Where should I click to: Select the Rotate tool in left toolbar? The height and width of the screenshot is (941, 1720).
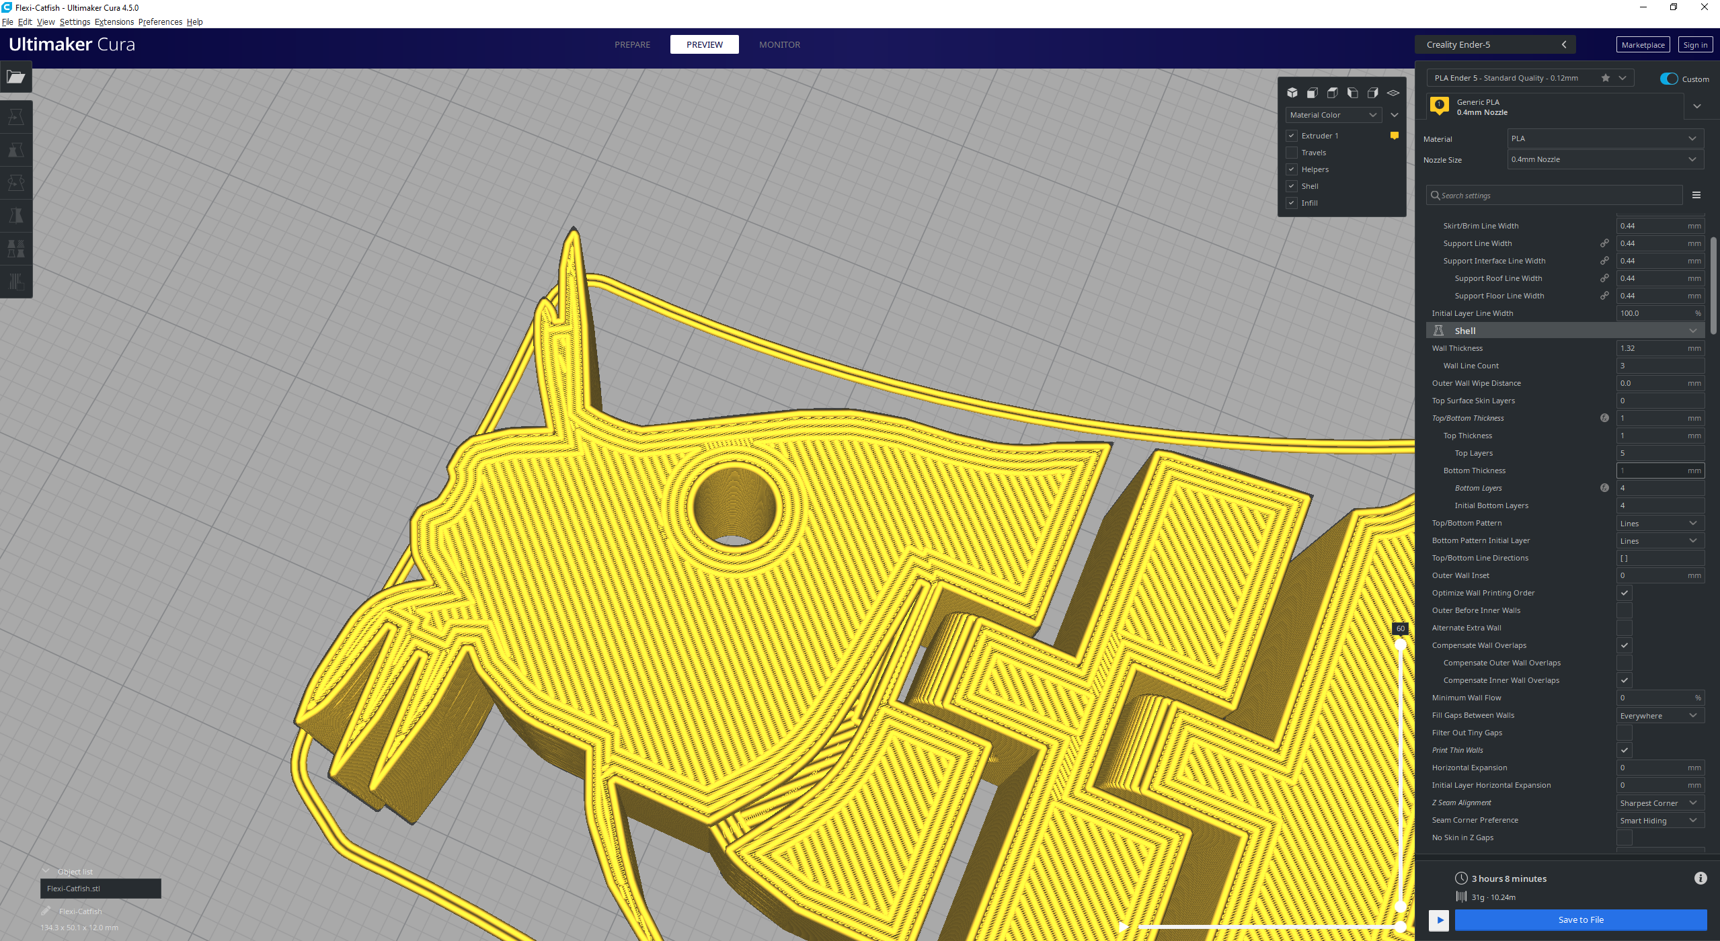pyautogui.click(x=15, y=183)
